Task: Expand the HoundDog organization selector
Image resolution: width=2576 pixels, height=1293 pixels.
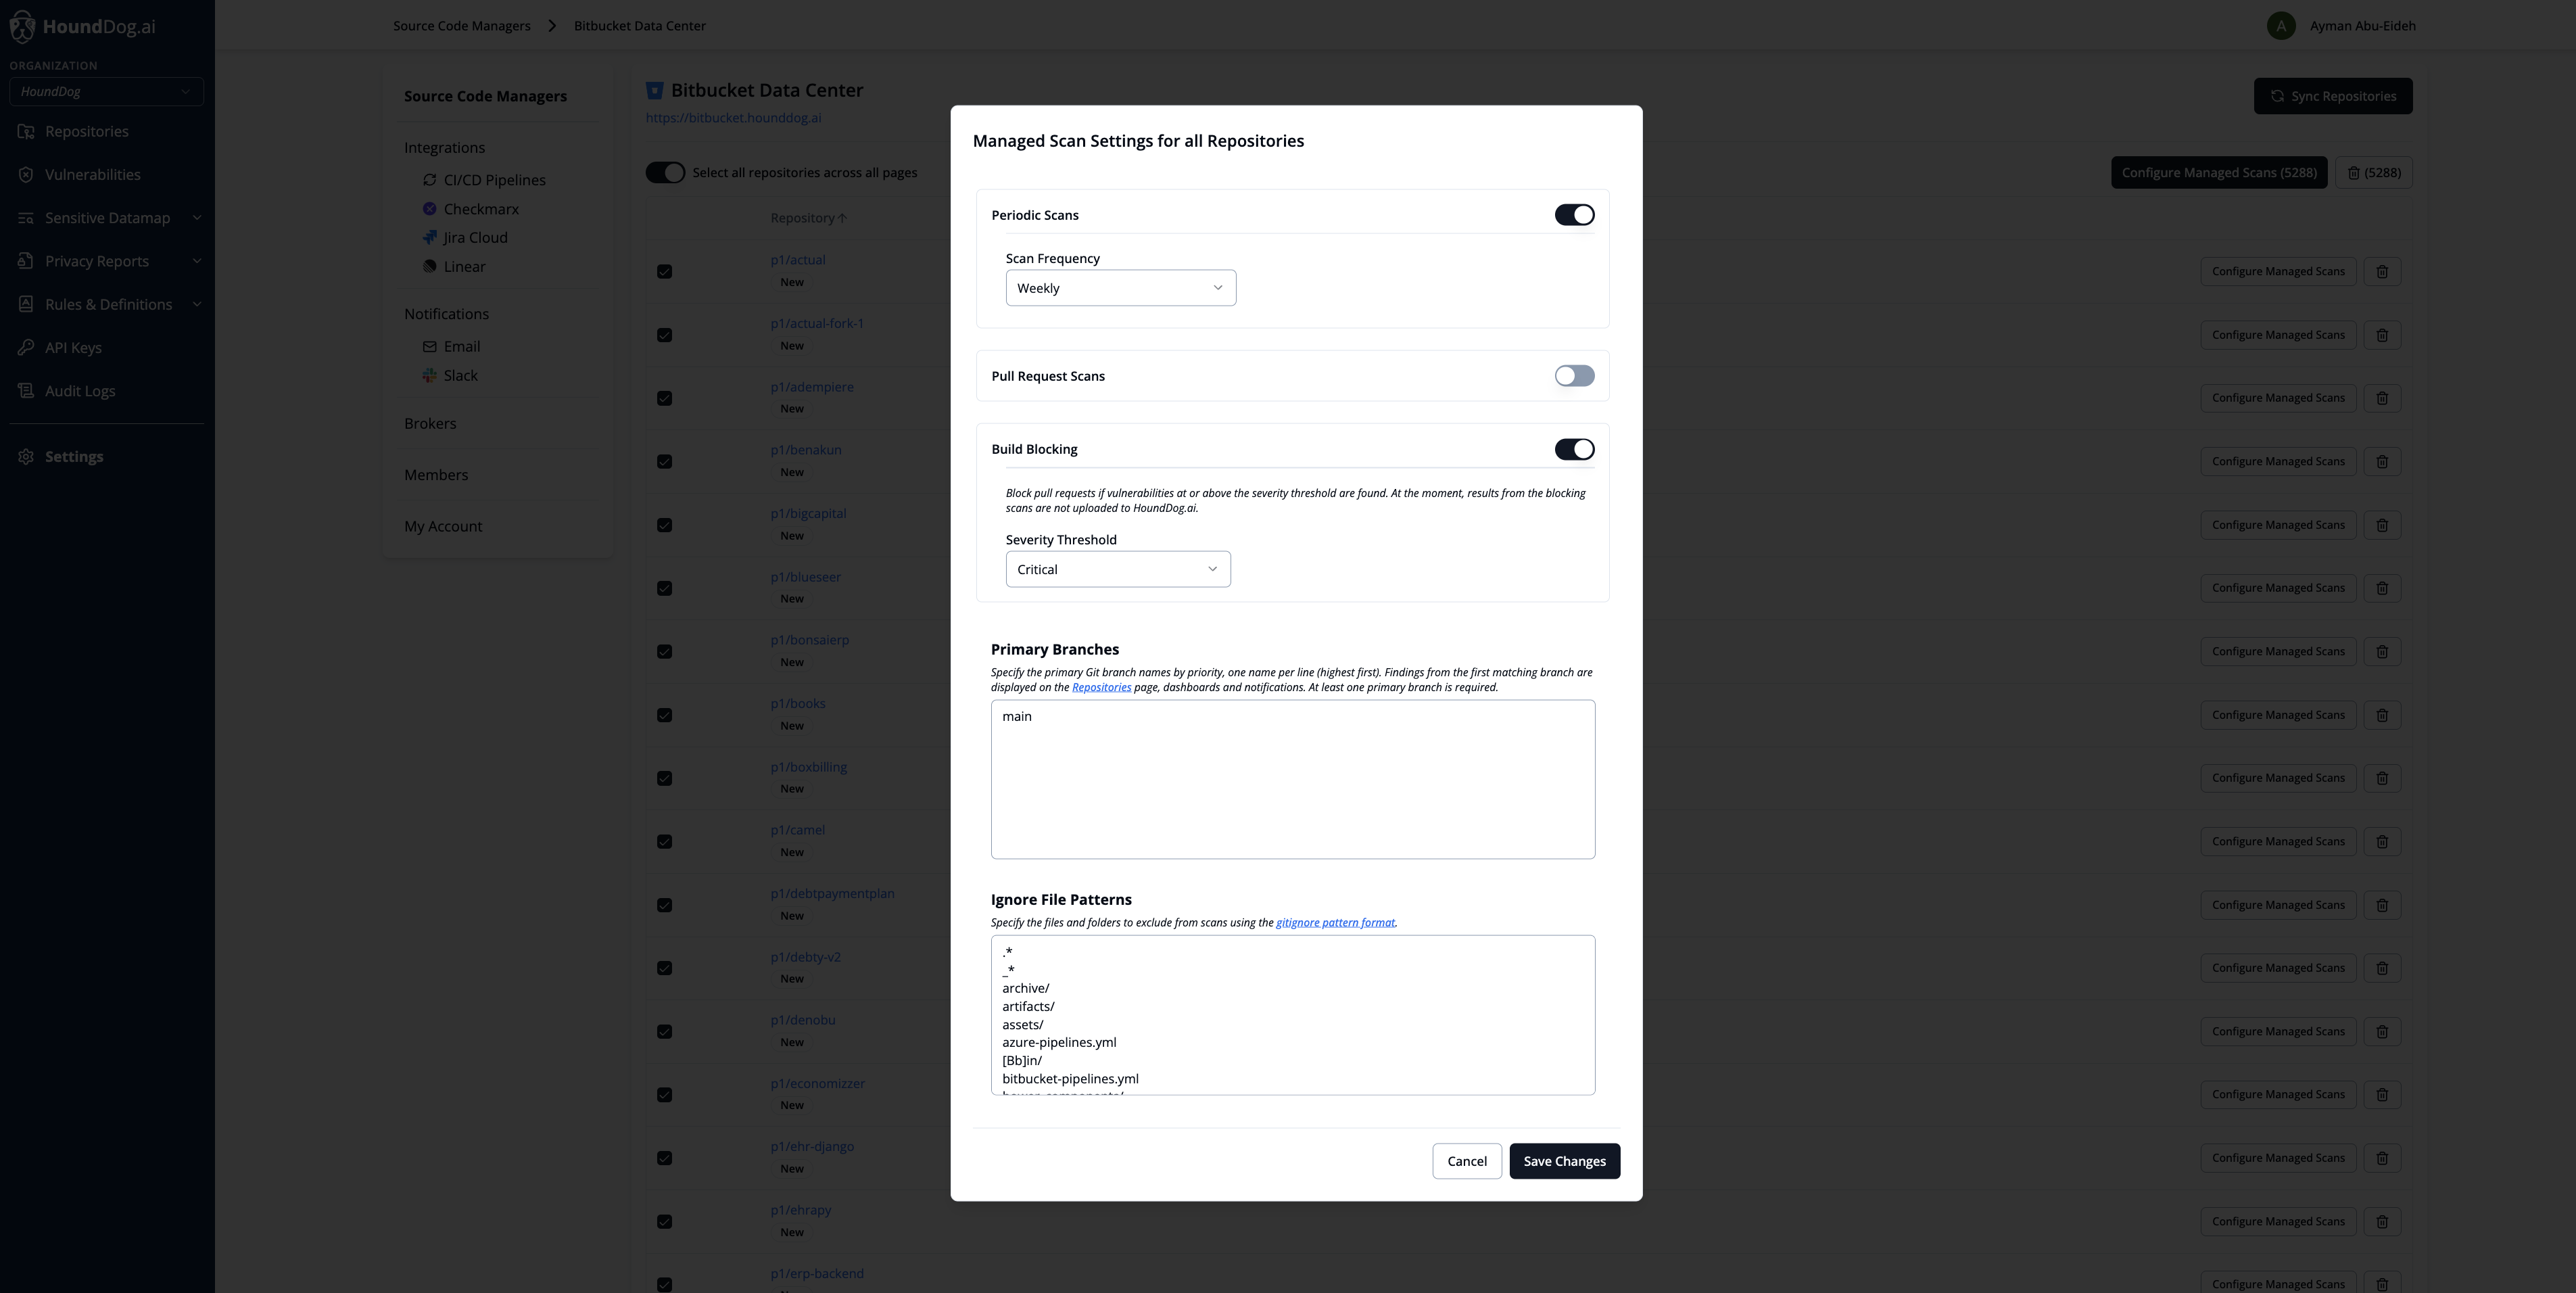Action: 106,92
